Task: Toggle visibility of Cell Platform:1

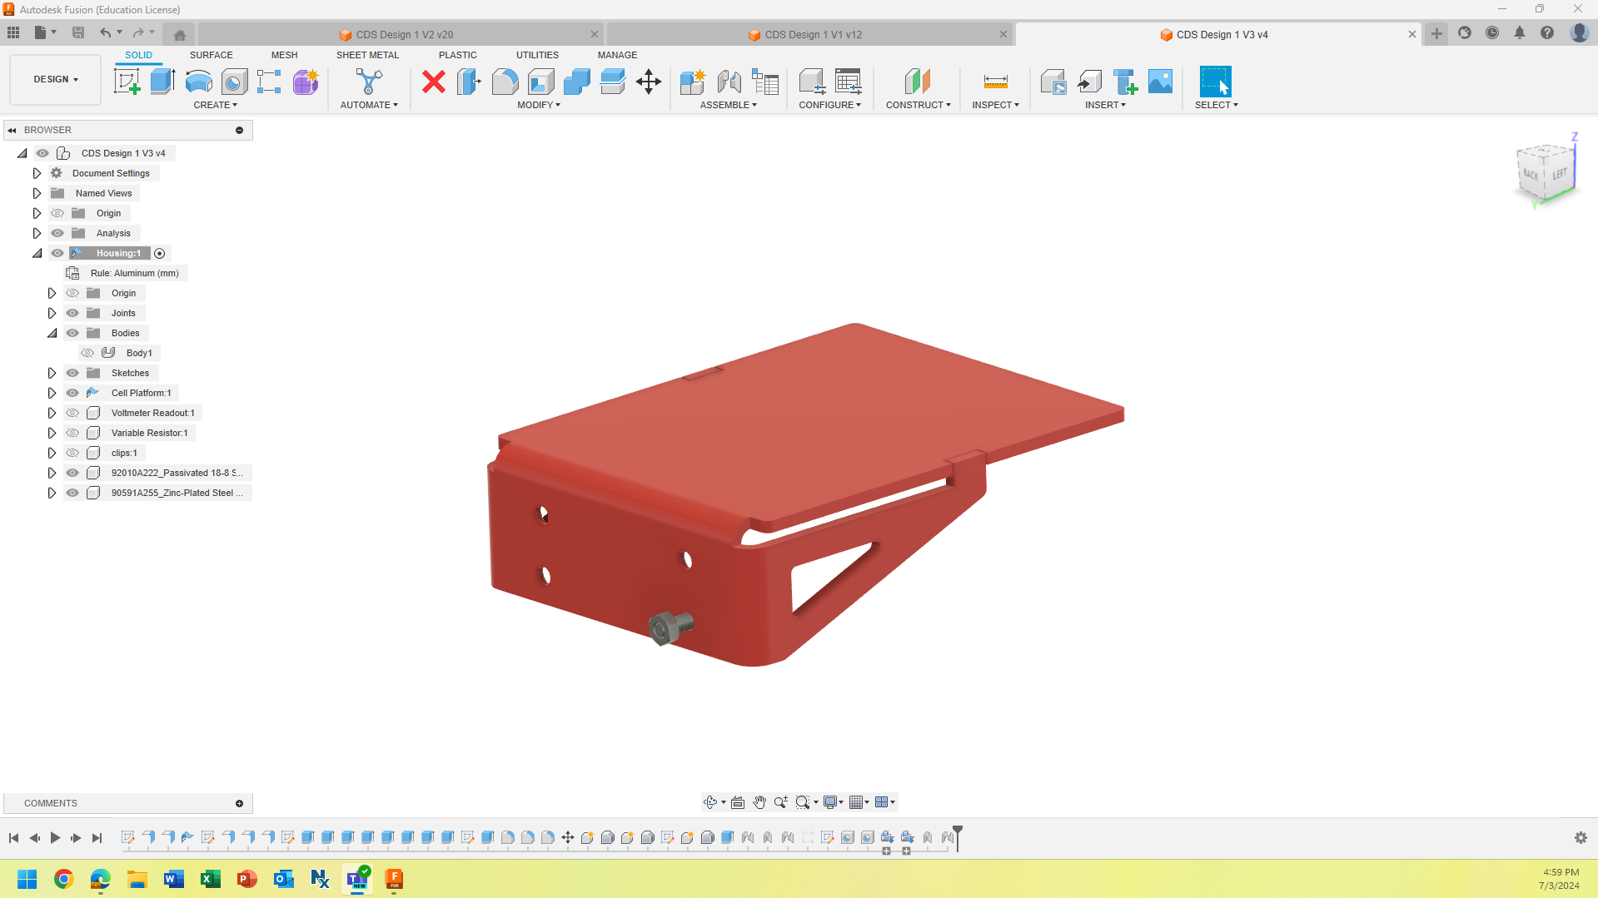Action: [72, 393]
